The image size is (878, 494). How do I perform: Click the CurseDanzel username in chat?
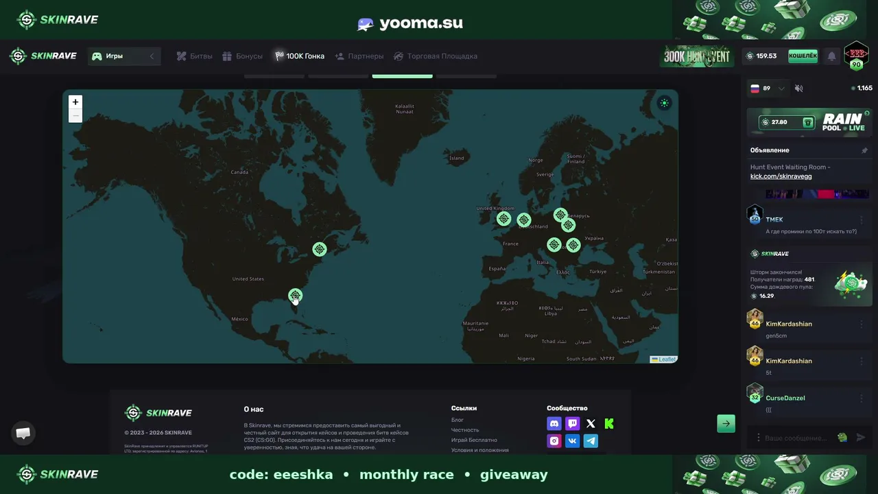pyautogui.click(x=785, y=398)
